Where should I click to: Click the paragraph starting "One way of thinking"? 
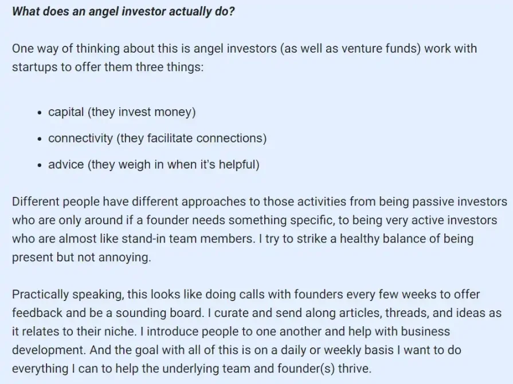click(x=244, y=57)
